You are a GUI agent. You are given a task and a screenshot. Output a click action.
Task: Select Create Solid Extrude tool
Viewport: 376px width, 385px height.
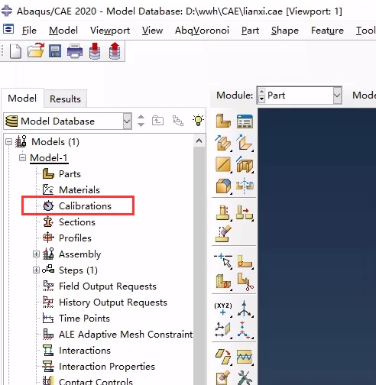[x=223, y=143]
